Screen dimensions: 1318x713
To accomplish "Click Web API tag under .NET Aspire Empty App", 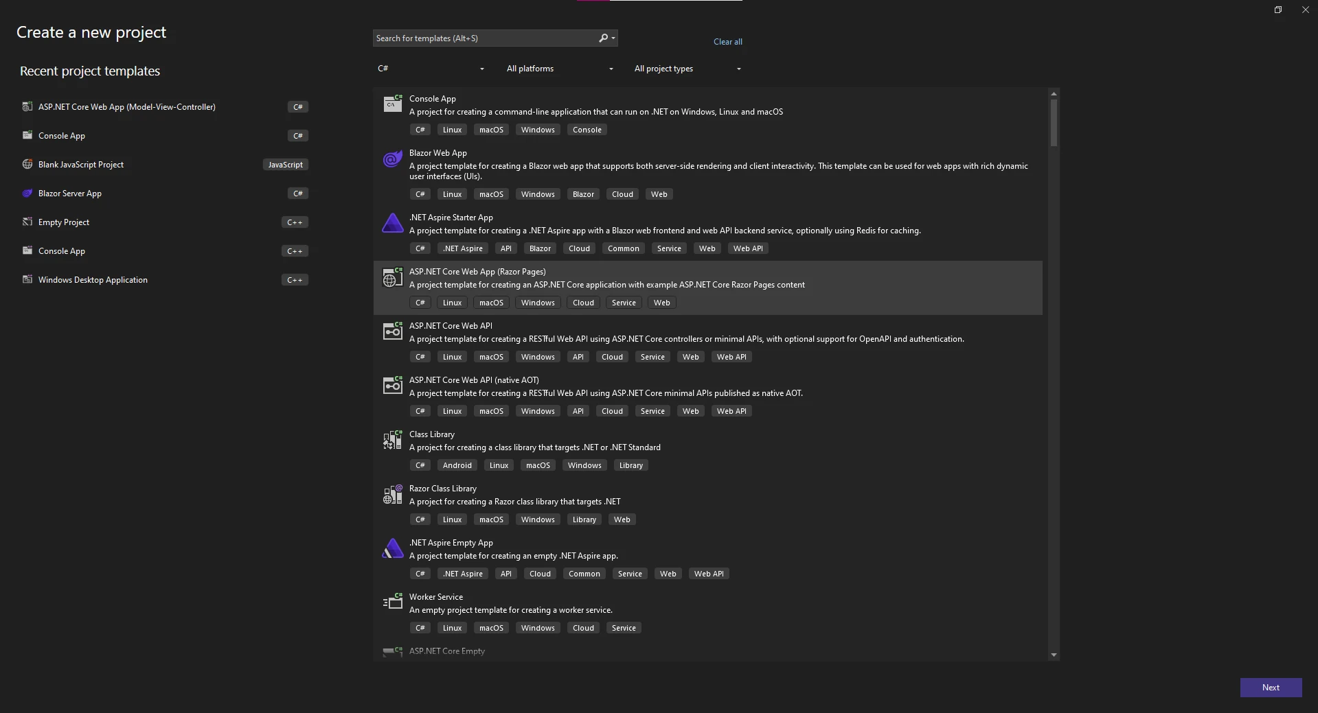I will [708, 574].
